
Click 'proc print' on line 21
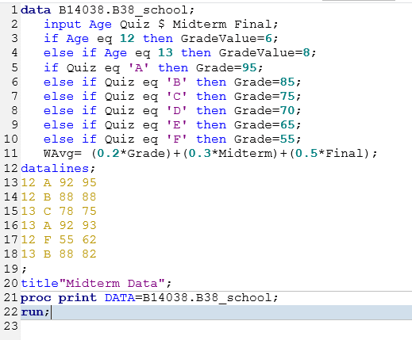[x=59, y=298]
